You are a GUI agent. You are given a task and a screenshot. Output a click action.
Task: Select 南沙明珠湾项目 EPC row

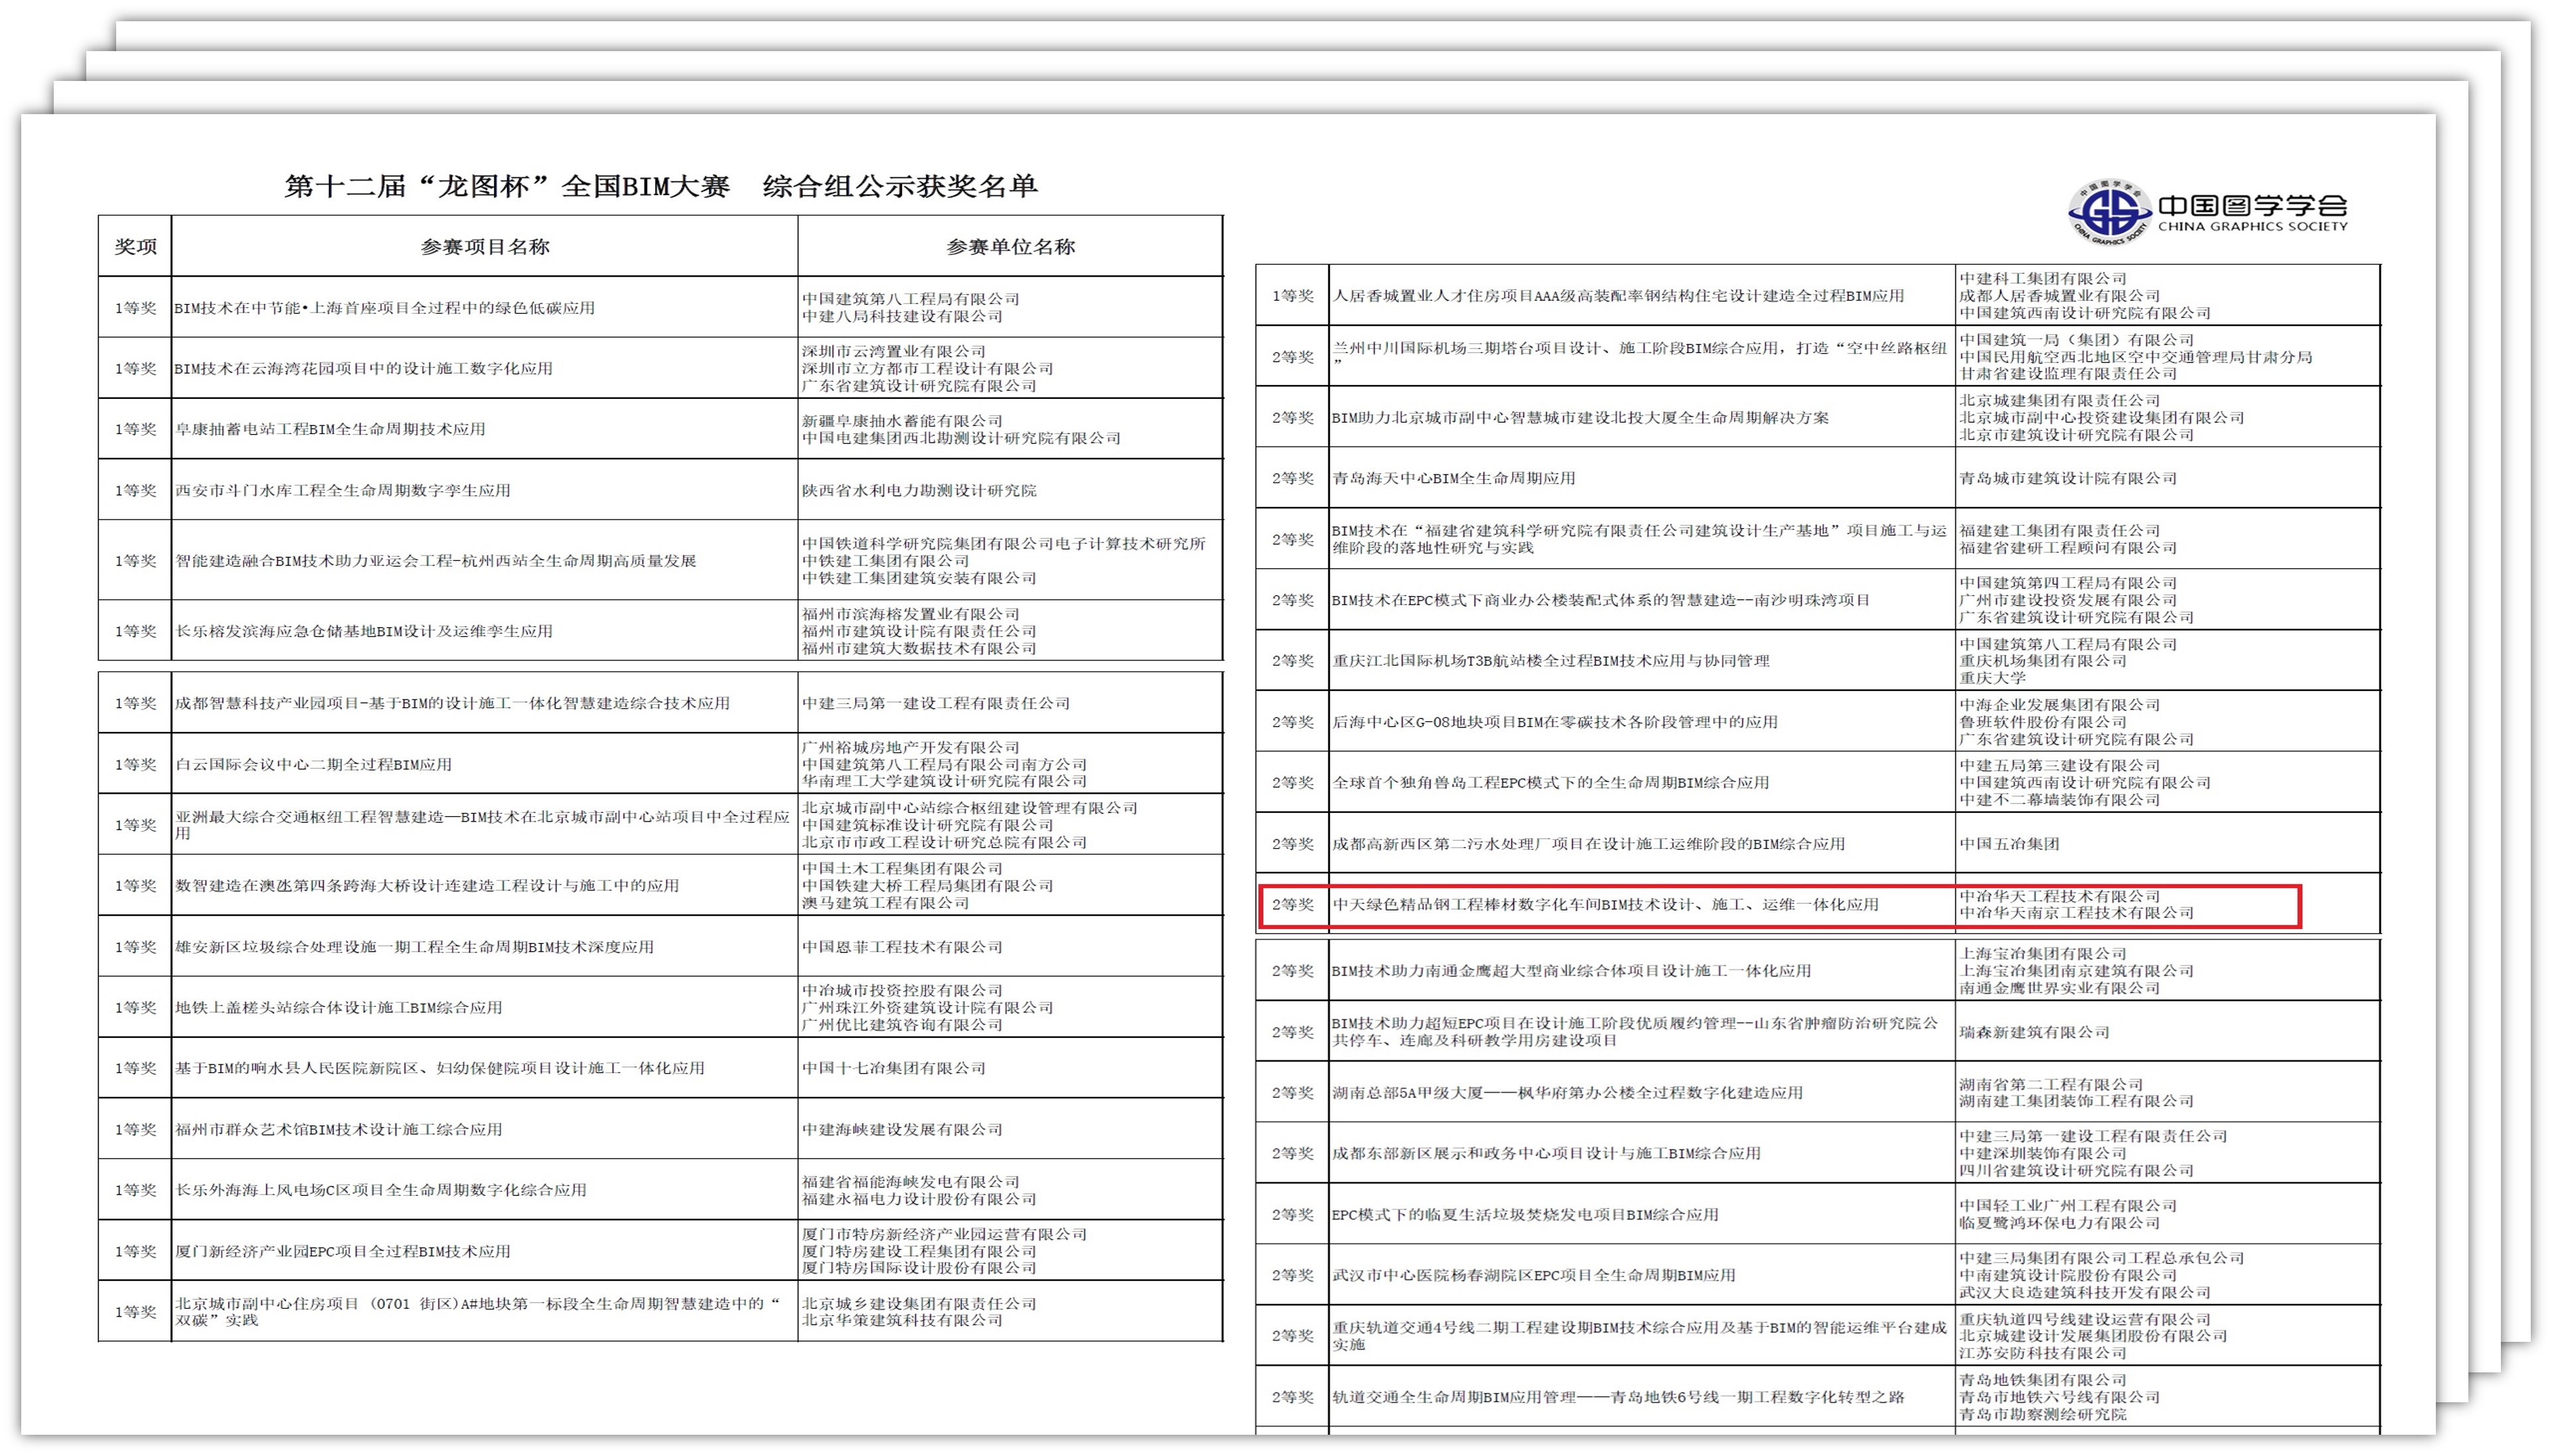[1818, 600]
